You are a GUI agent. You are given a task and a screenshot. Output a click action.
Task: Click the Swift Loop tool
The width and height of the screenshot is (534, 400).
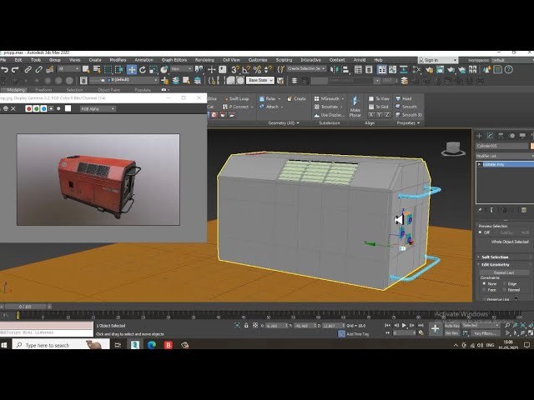[237, 98]
